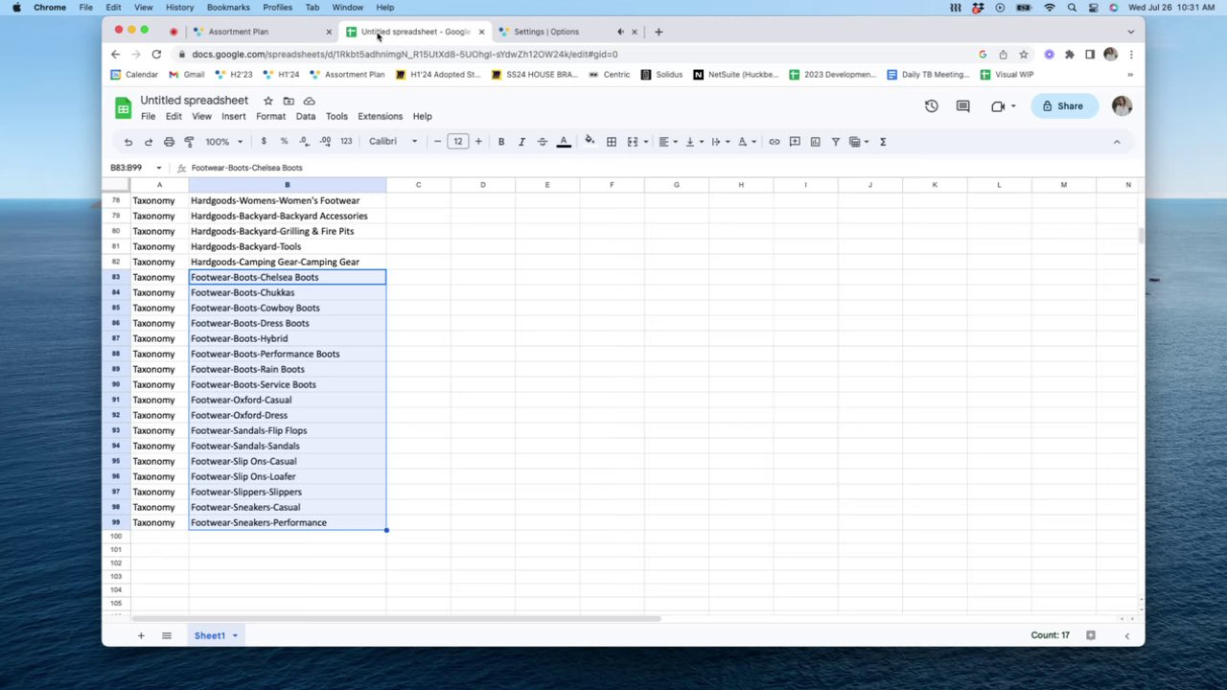Star the Untitled spreadsheet
The width and height of the screenshot is (1227, 690).
click(x=268, y=101)
